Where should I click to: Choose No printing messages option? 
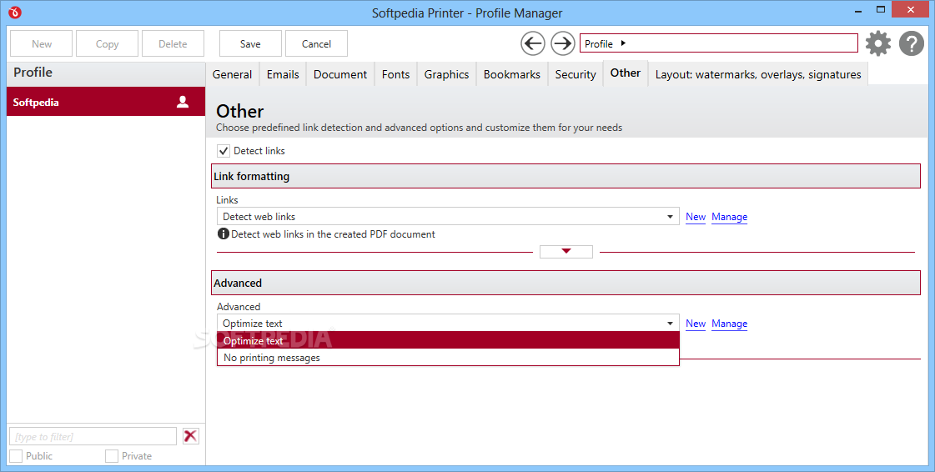[448, 358]
